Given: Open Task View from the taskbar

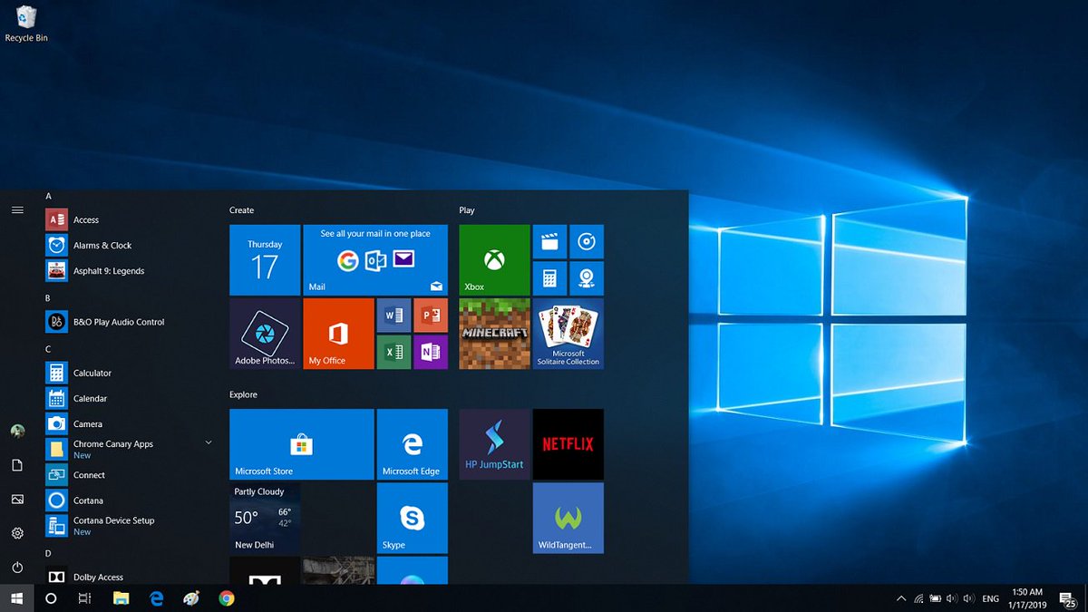Looking at the screenshot, I should (85, 598).
